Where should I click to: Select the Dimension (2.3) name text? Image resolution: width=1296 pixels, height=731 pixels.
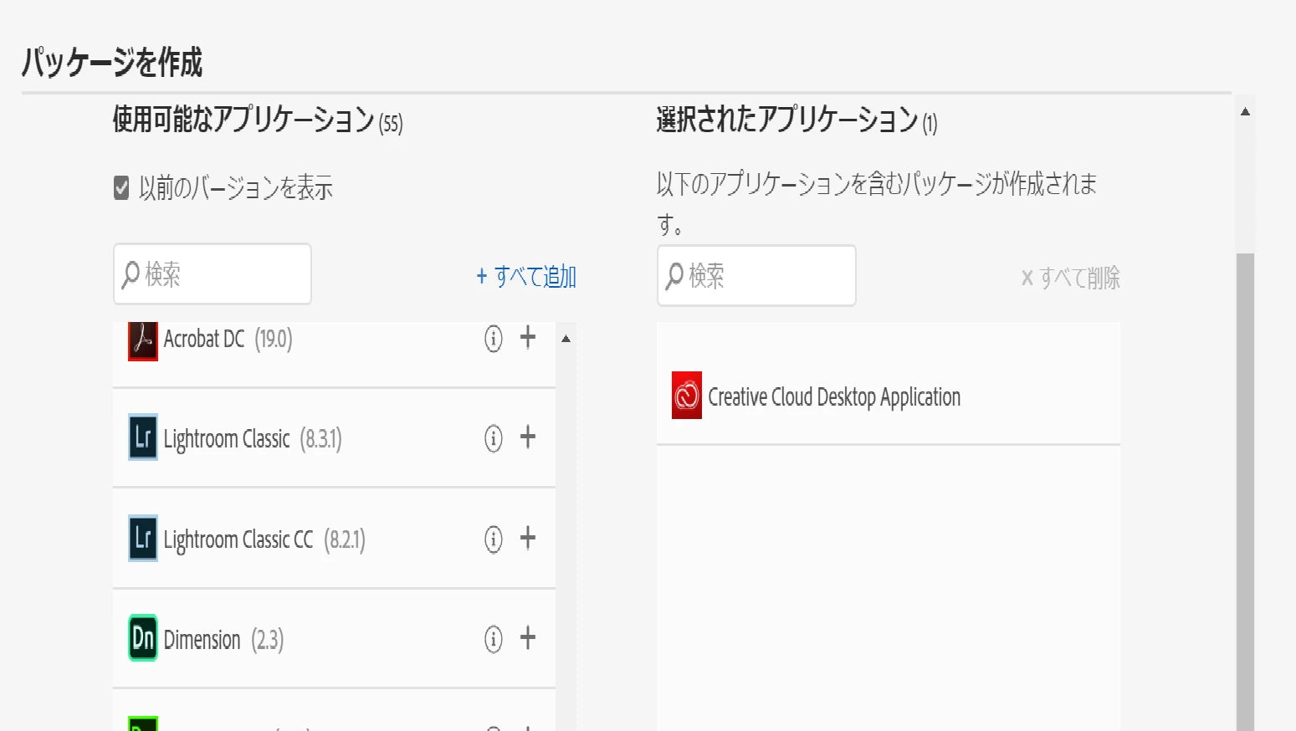[223, 641]
